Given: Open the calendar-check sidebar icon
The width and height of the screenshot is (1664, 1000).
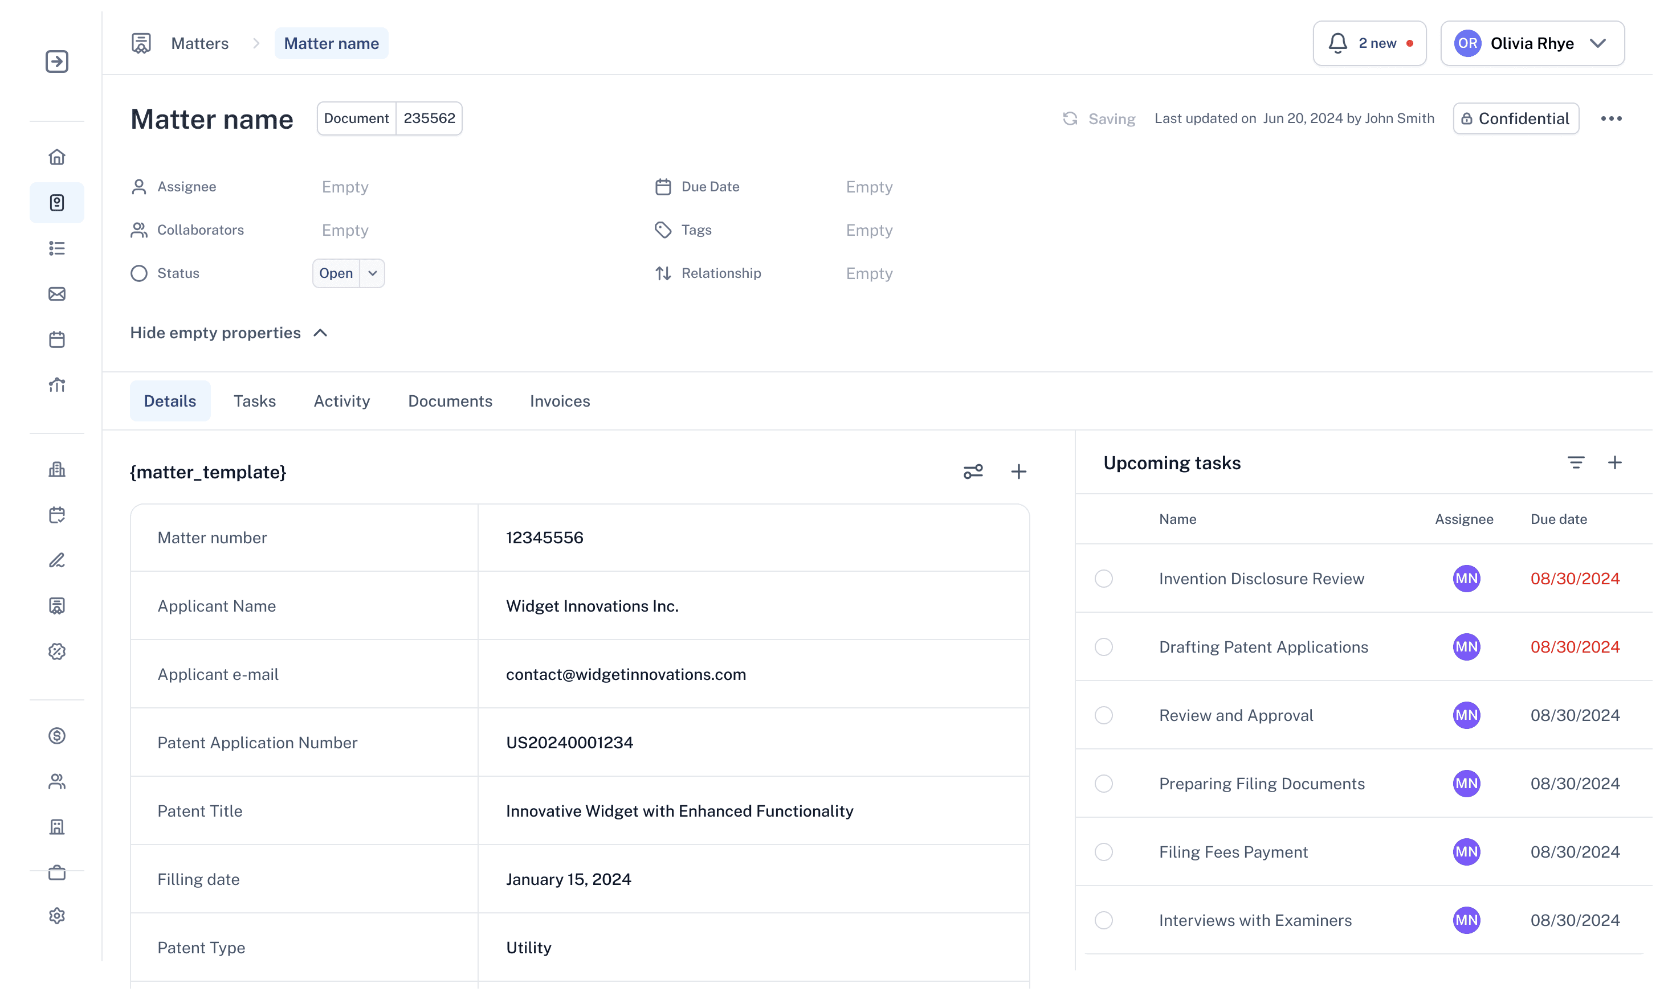Looking at the screenshot, I should click(x=56, y=515).
